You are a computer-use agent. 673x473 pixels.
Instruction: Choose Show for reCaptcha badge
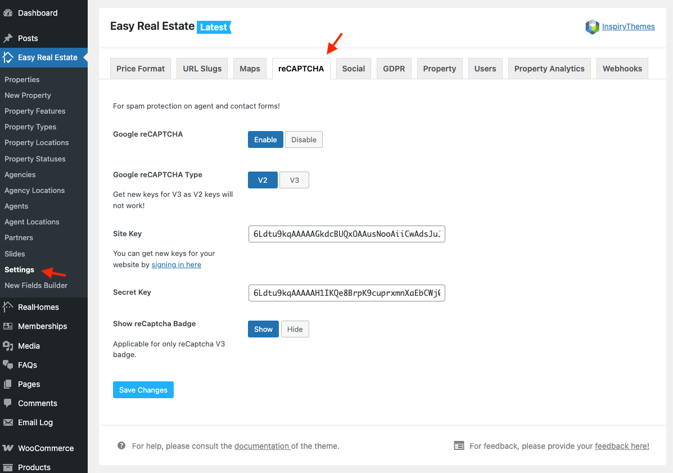point(263,329)
